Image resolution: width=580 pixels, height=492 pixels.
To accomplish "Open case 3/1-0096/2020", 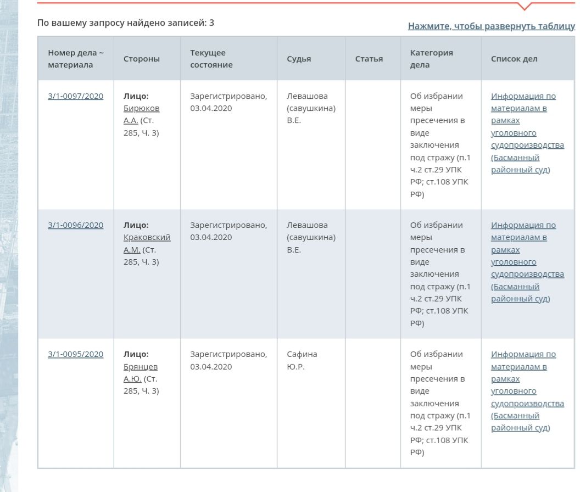I will tap(75, 225).
